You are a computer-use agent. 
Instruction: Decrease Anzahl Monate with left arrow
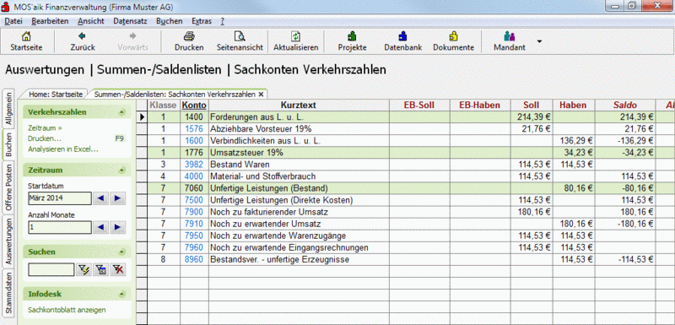coord(101,227)
